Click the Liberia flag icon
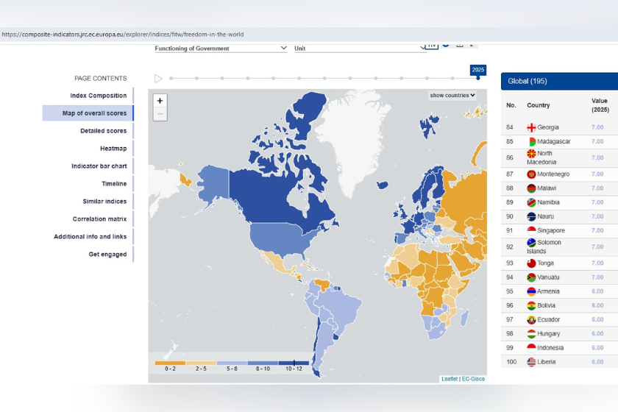The height and width of the screenshot is (412, 618). coord(531,362)
